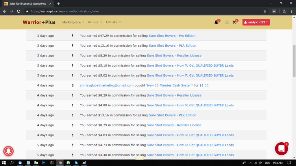Screen dimensions: 296x166
Task: Open Skype from the taskbar
Action: (76, 163)
